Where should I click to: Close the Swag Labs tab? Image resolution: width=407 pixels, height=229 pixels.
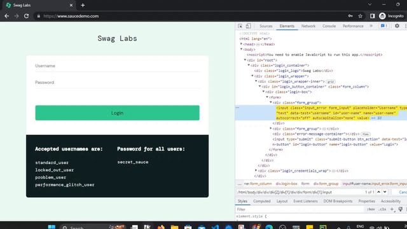[71, 5]
